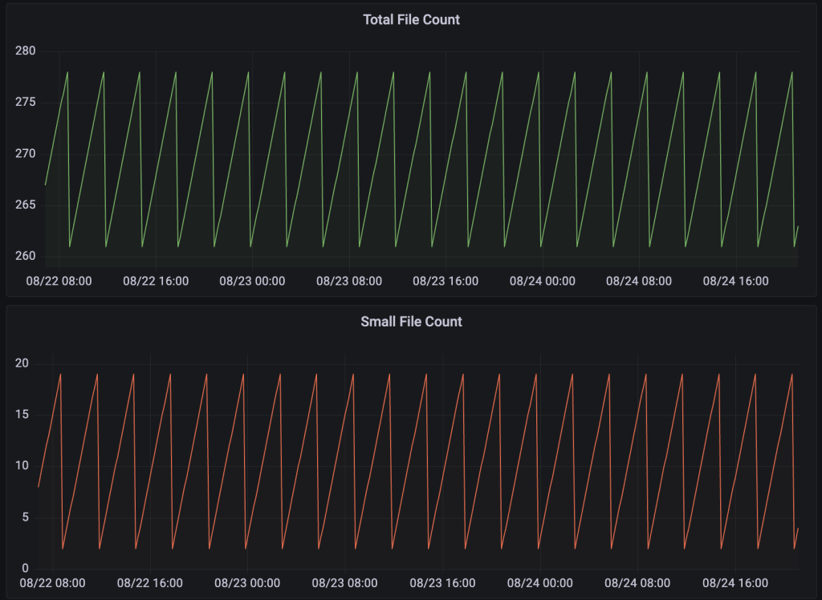Click 08/24 08:00 label in Small File Count chart
The height and width of the screenshot is (600, 822).
tap(638, 583)
